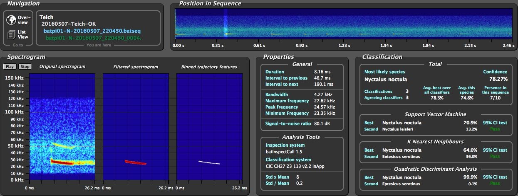
Task: Click most likely species Nyctalus noctula
Action: 386,79
